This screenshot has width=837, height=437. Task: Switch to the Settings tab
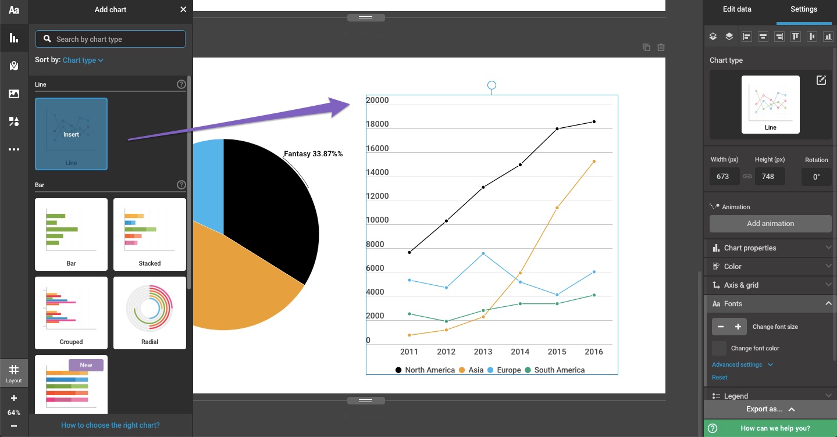(x=804, y=9)
